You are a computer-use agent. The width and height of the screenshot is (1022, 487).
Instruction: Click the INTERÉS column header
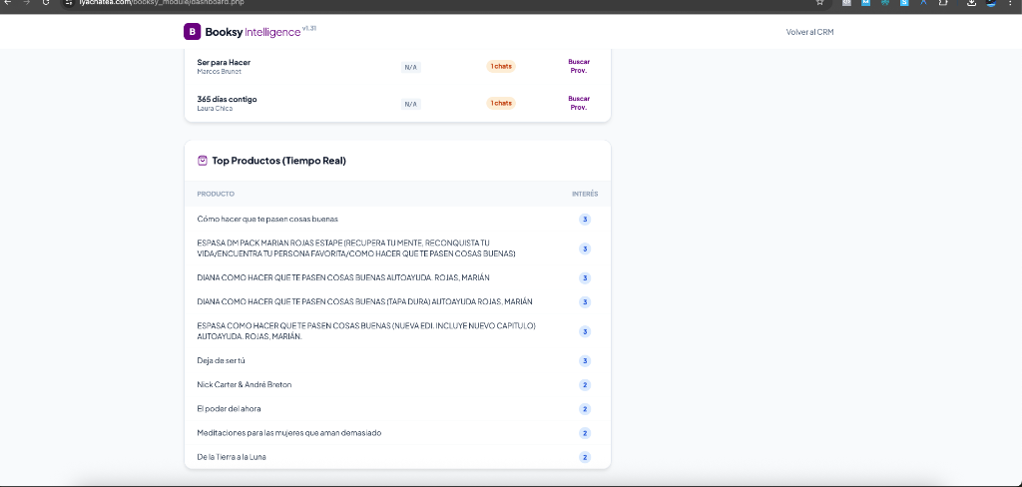[585, 194]
